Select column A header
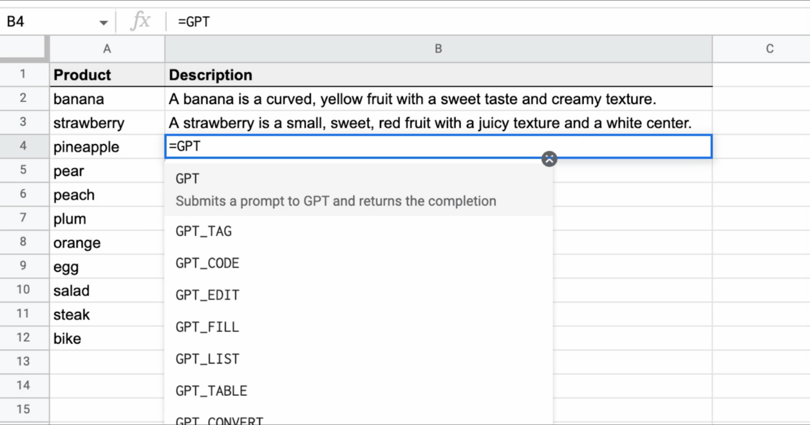The image size is (810, 425). (x=107, y=49)
